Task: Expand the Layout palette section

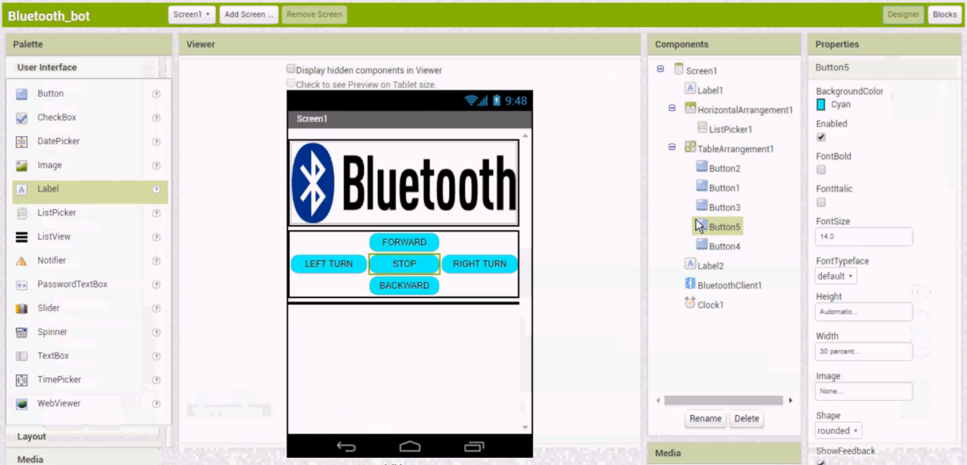Action: click(x=84, y=437)
